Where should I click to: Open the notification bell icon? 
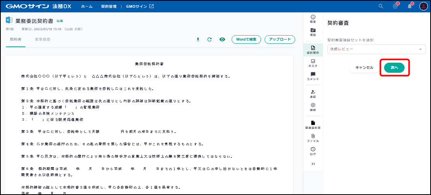click(409, 6)
